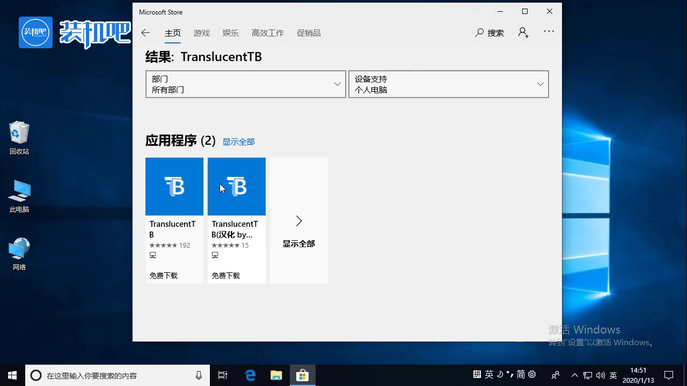Open the three-dot more options menu
The height and width of the screenshot is (386, 687).
click(x=549, y=32)
